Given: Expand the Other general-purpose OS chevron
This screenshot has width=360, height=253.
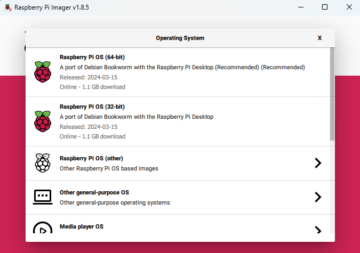Looking at the screenshot, I should (x=318, y=197).
